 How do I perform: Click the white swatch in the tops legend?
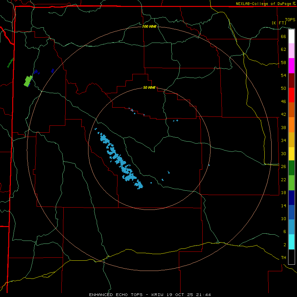pyautogui.click(x=291, y=36)
